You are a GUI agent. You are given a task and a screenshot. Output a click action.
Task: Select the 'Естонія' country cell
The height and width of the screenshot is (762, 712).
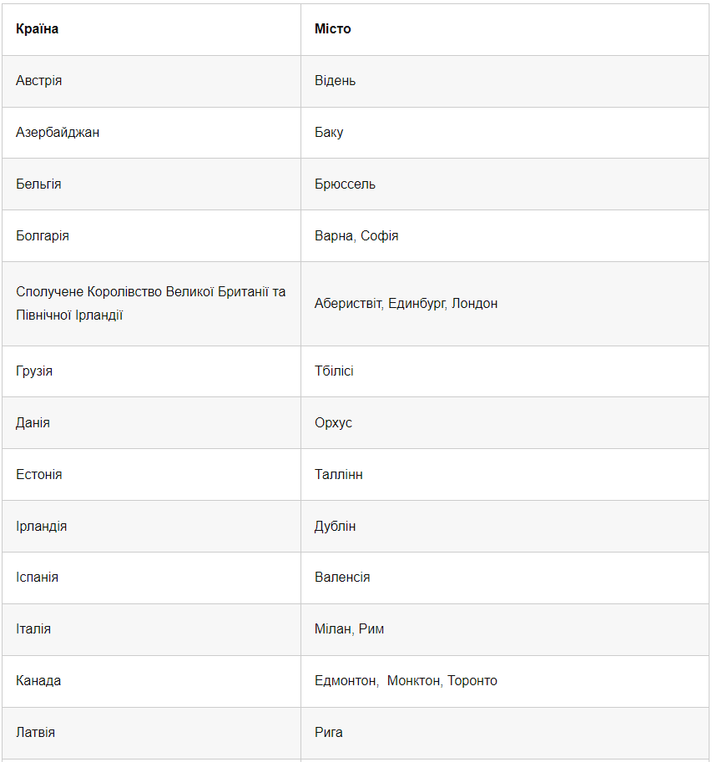(x=39, y=475)
